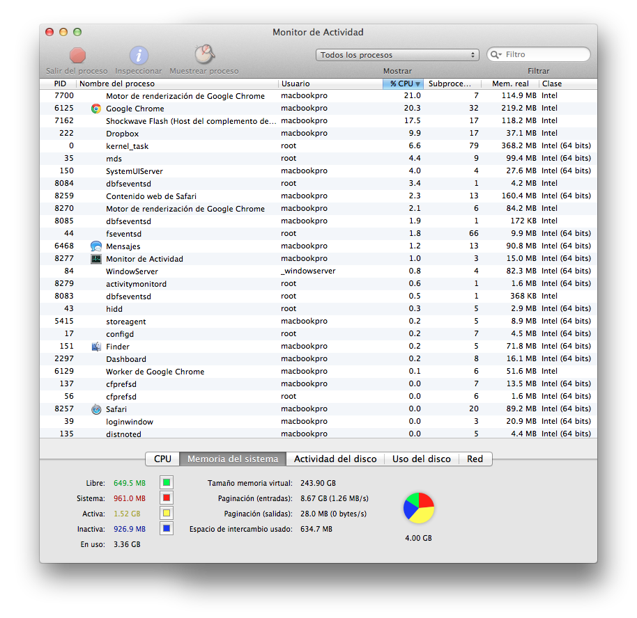
Task: Click the 219.2 MB memory value
Action: (519, 109)
